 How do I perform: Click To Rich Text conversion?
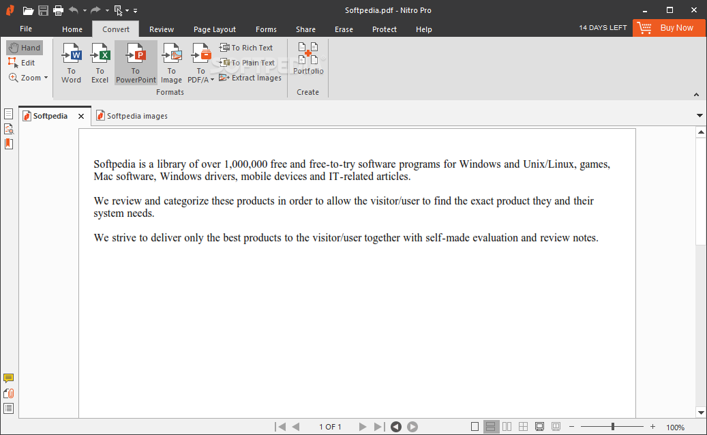245,48
